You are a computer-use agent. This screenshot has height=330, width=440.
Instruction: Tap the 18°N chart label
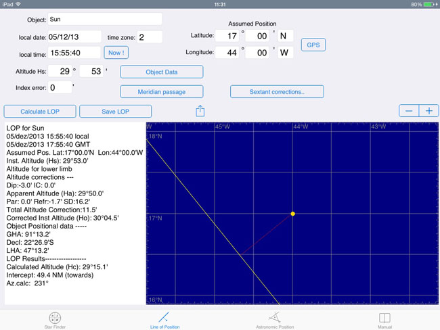[155, 137]
